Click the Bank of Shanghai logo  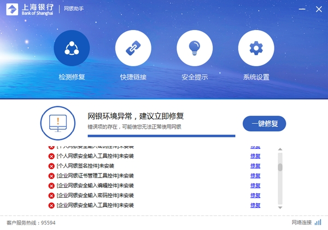[x=30, y=9]
